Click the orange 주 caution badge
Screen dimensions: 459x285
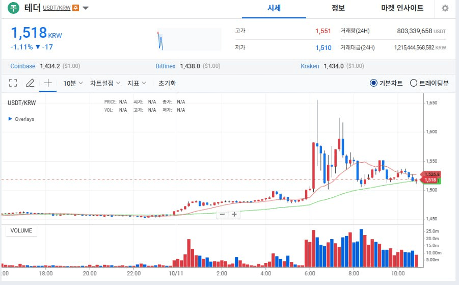click(75, 8)
